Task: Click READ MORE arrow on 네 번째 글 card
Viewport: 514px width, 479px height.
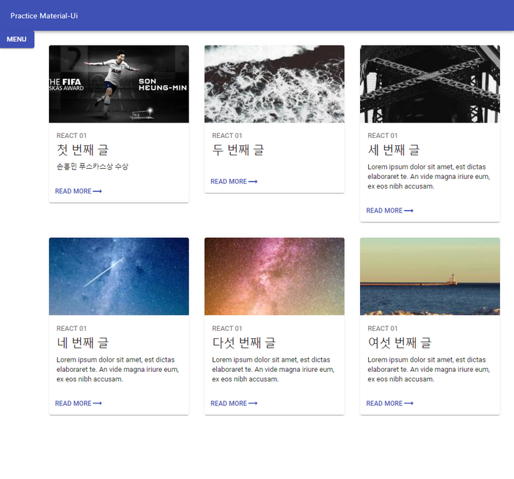Action: pyautogui.click(x=78, y=403)
